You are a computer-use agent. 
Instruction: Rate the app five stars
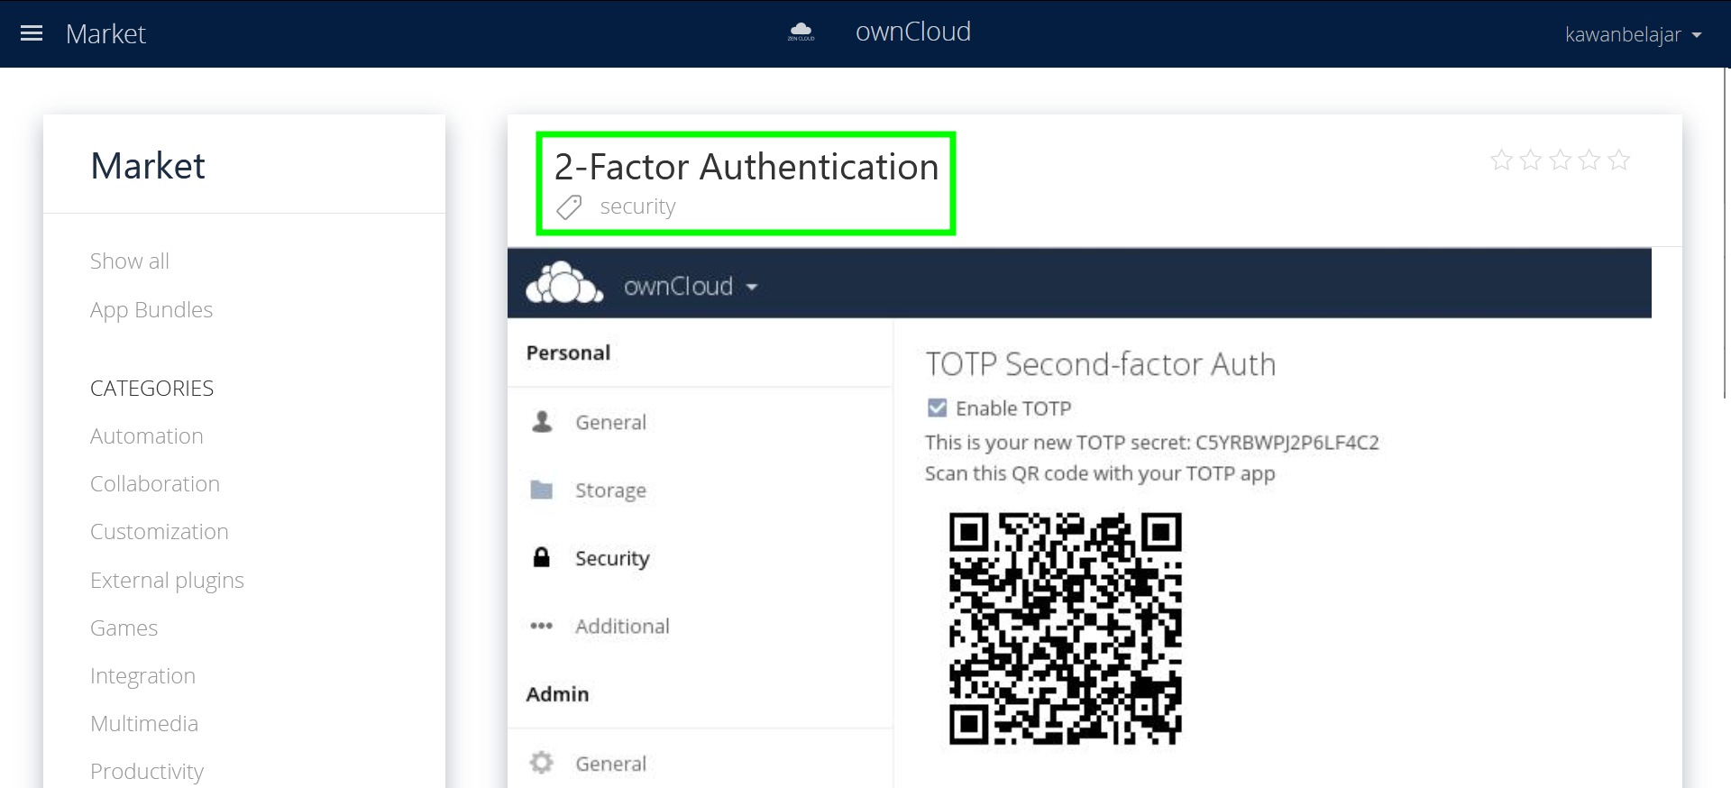pos(1619,160)
